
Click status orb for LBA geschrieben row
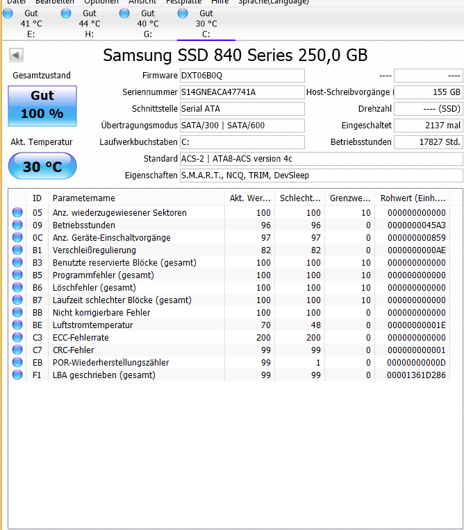coord(17,375)
